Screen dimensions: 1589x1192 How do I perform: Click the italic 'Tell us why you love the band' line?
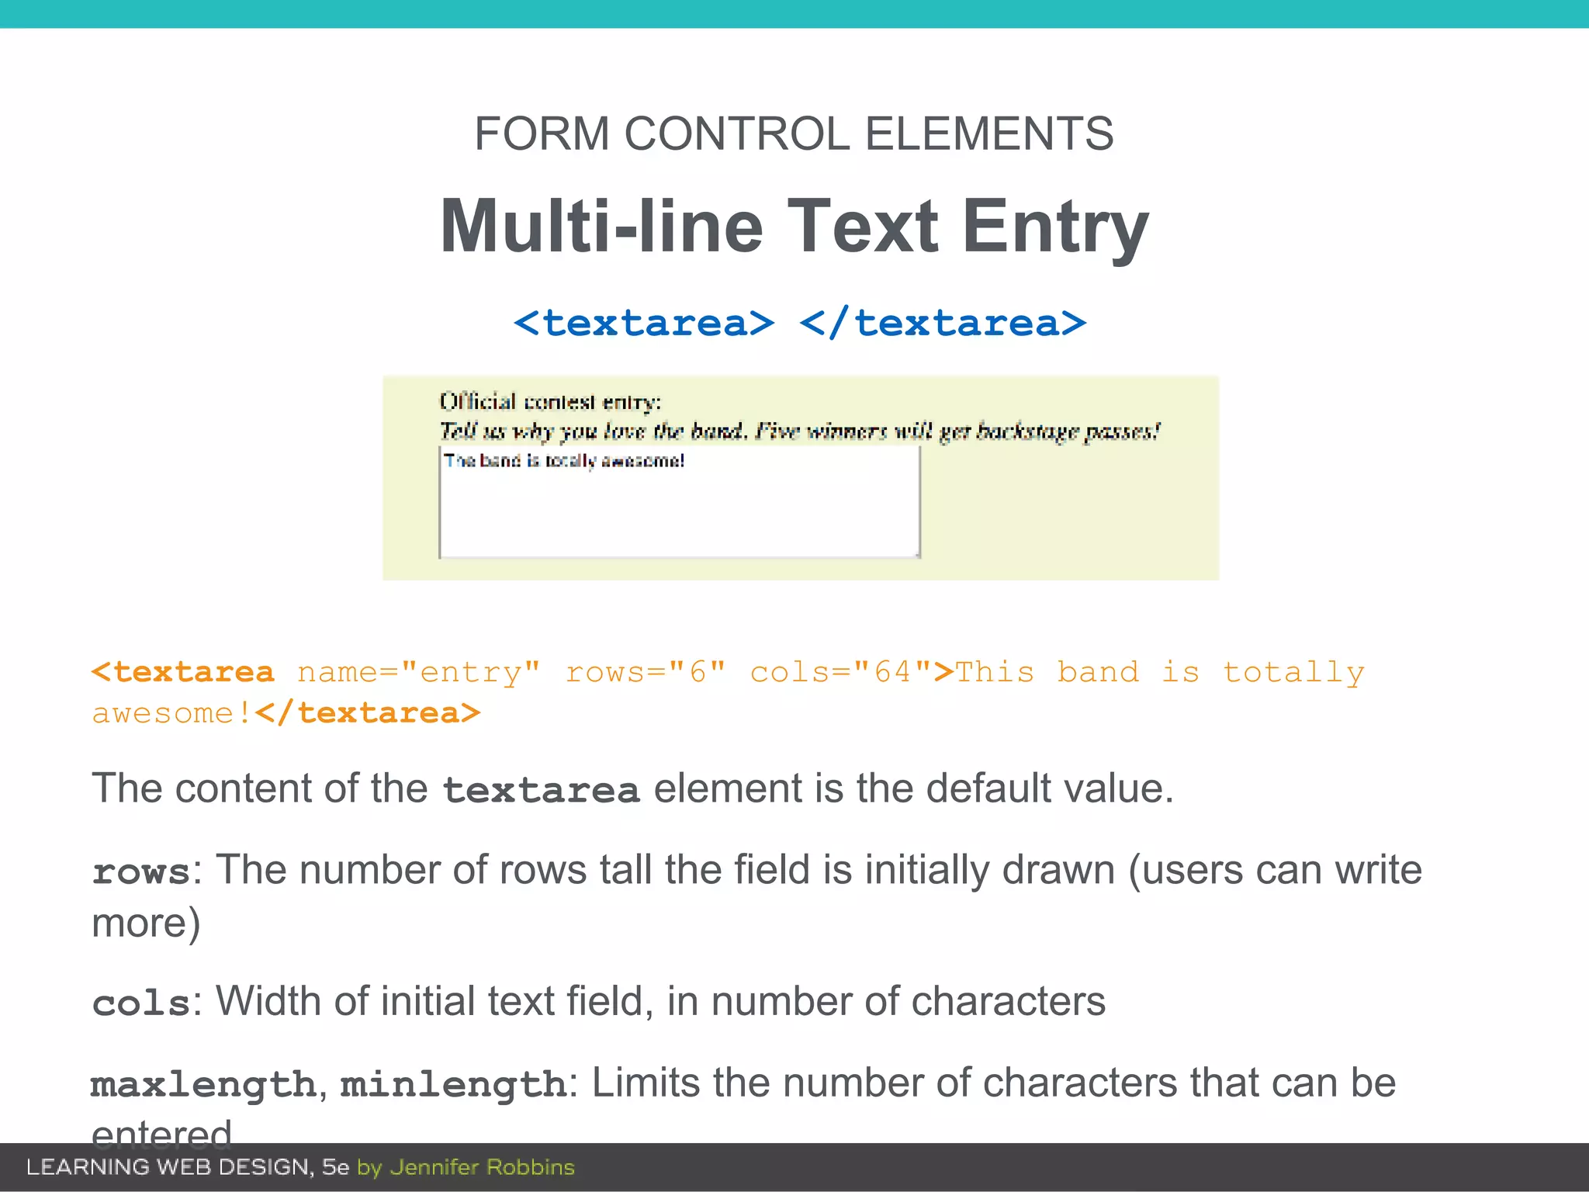tap(799, 431)
